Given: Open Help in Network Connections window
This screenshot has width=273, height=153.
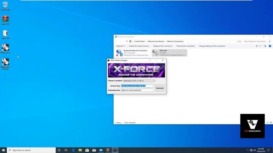Looking at the screenshot, I should pos(270,46).
